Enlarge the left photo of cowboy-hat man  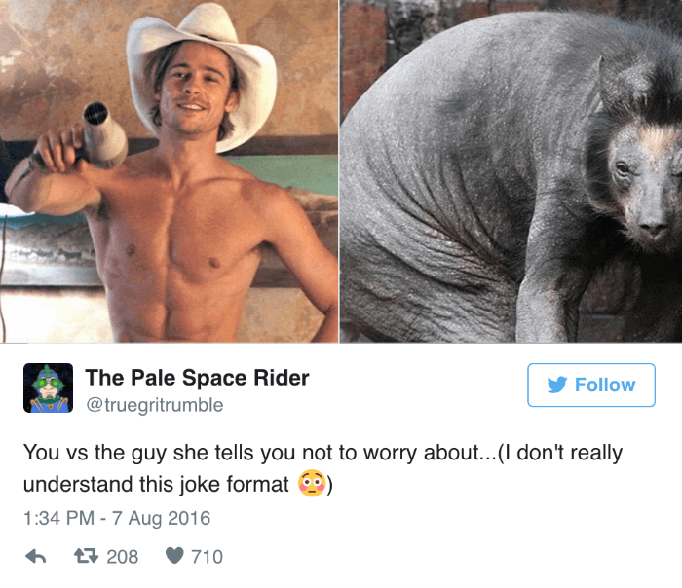170,171
